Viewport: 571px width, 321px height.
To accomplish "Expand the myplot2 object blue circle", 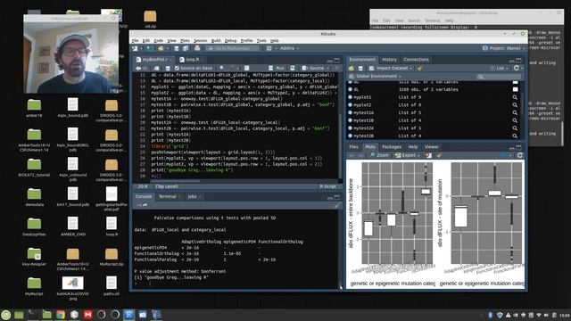I will (350, 105).
